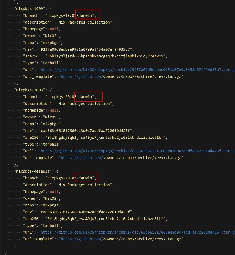Follow the url_template github.com link under nixpkgs-1909
Image resolution: width=235 pixels, height=255 pixels.
pos(82,77)
